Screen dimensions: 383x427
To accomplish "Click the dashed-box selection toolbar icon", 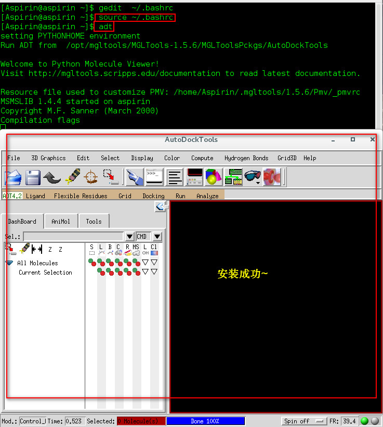I will click(x=111, y=177).
